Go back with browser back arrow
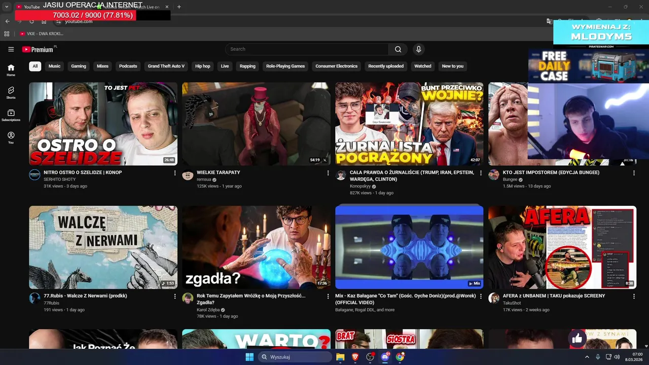Viewport: 649px width, 365px height. (x=7, y=21)
